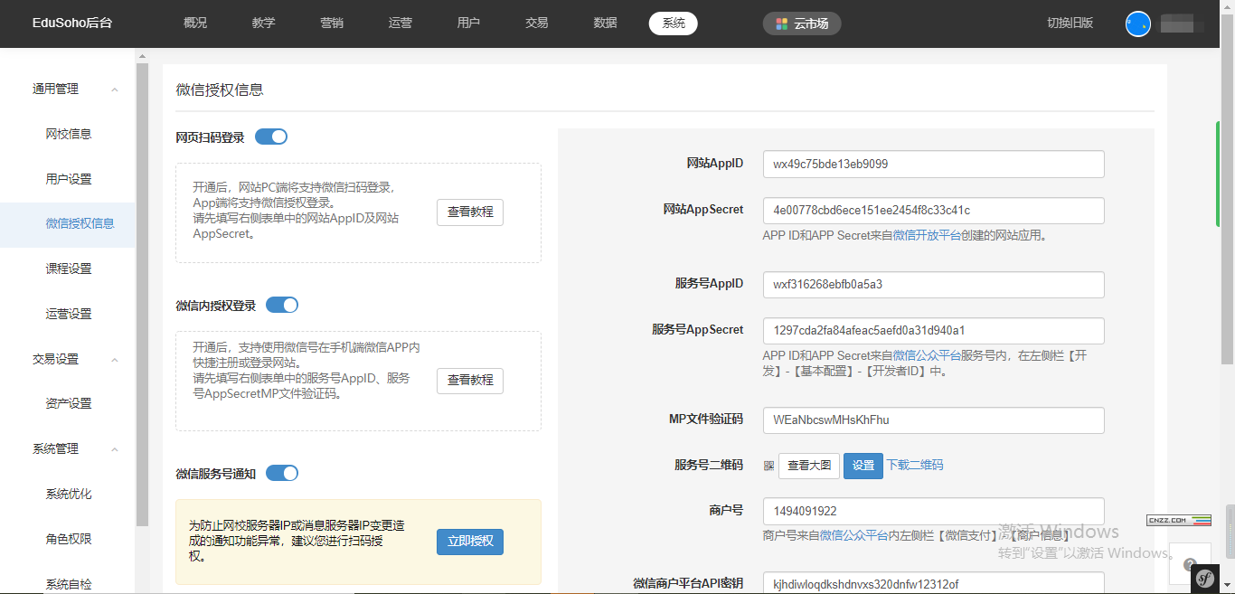Screen dimensions: 1235x594
Task: Follow the 下载二维码 link
Action: (914, 465)
